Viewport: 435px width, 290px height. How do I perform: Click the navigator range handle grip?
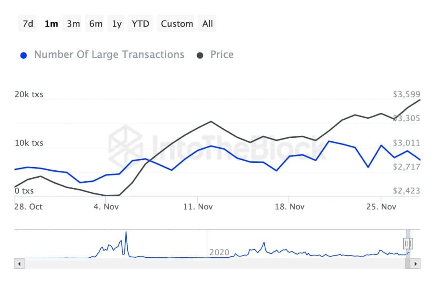408,243
